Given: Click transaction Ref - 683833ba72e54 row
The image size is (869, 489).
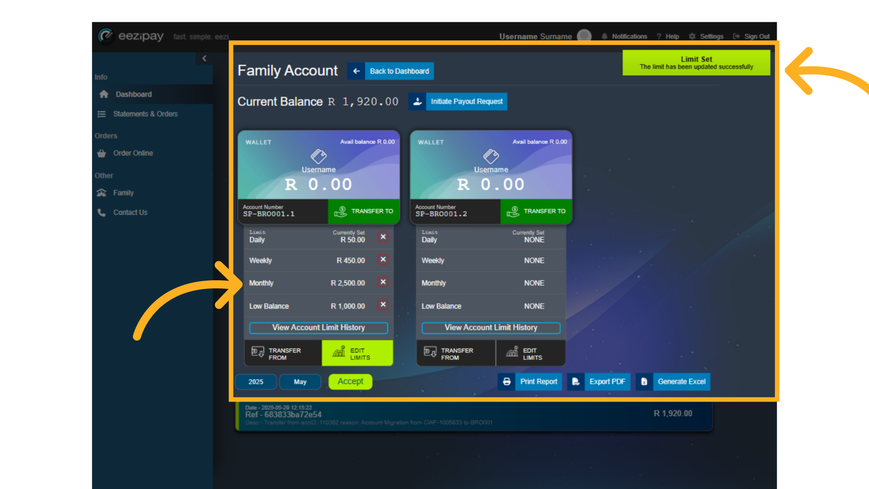Looking at the screenshot, I should pyautogui.click(x=474, y=415).
